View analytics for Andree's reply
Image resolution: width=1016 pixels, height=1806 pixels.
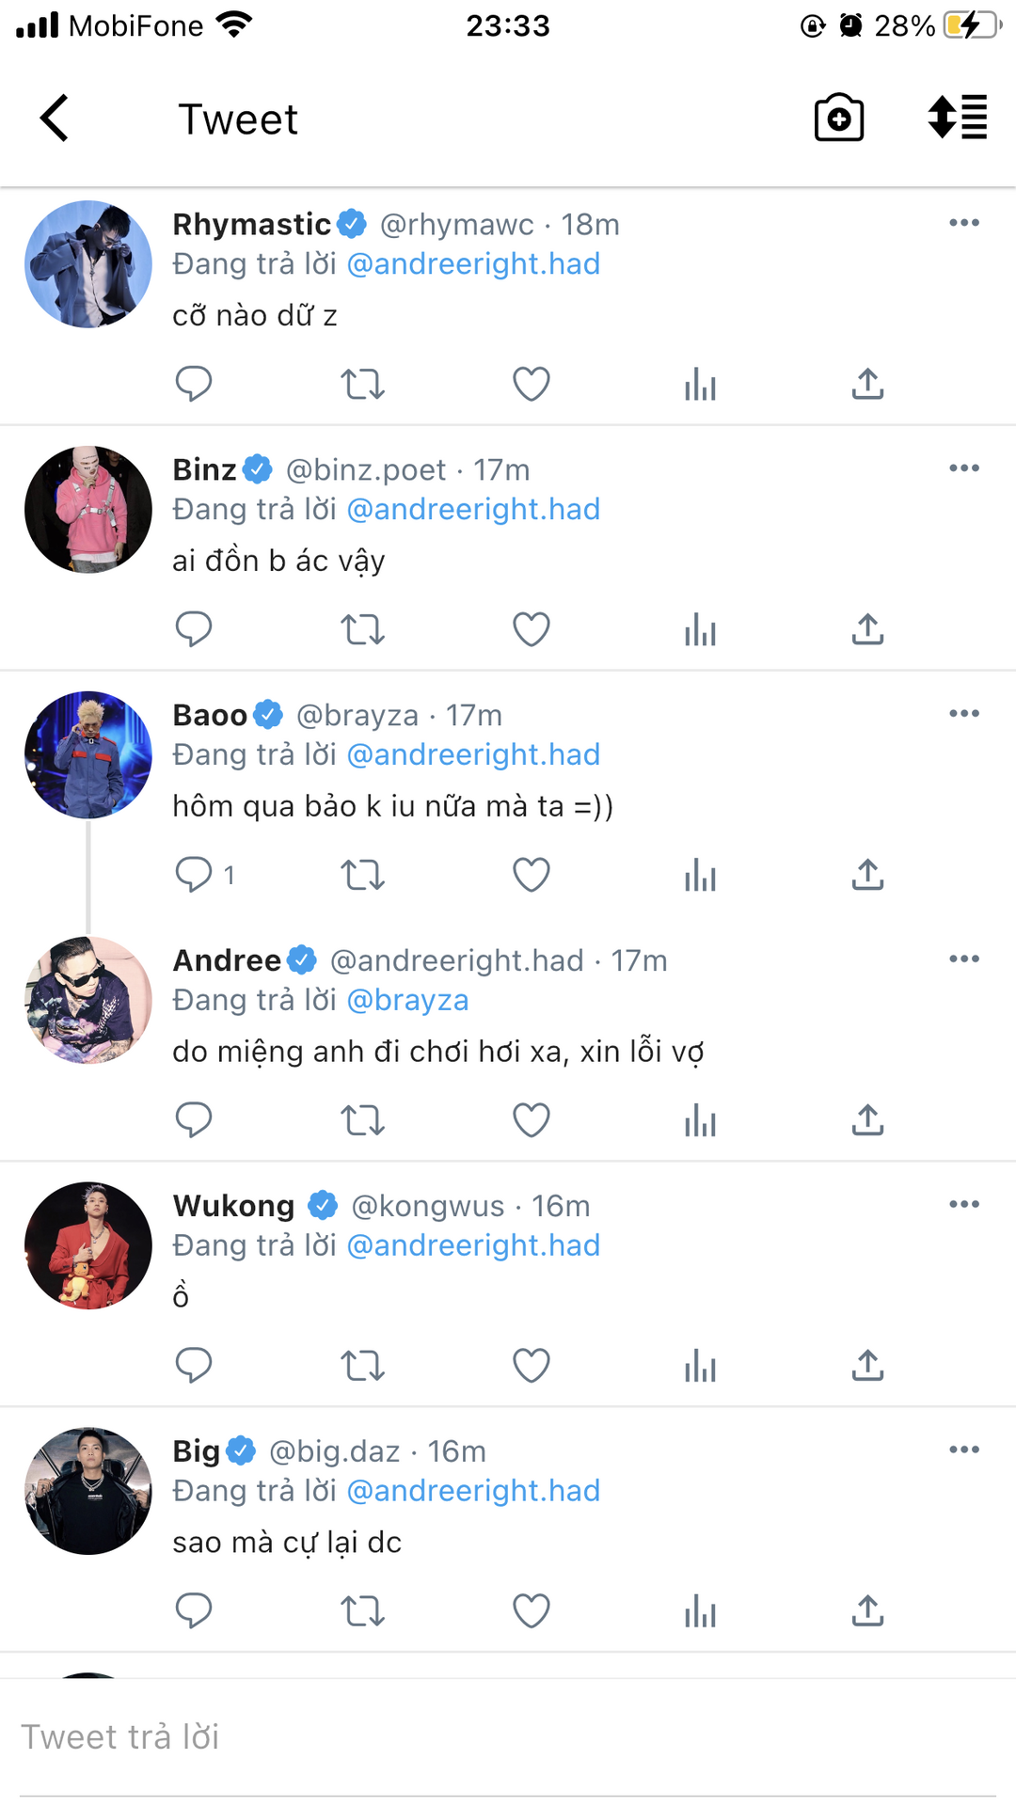(700, 1120)
